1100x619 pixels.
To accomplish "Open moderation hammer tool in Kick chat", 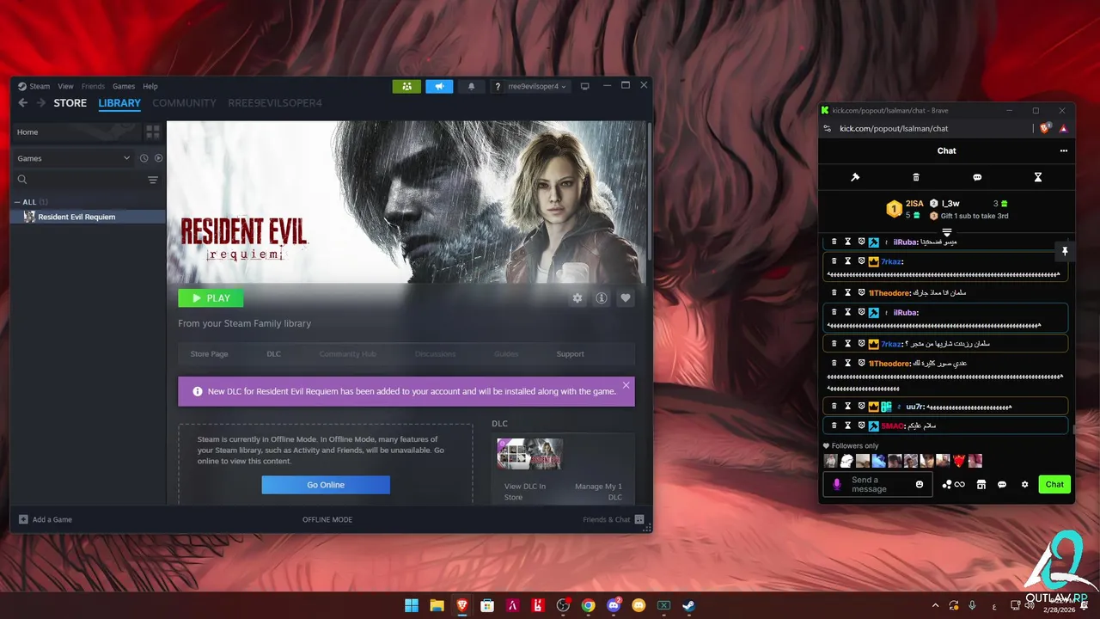I will (855, 177).
